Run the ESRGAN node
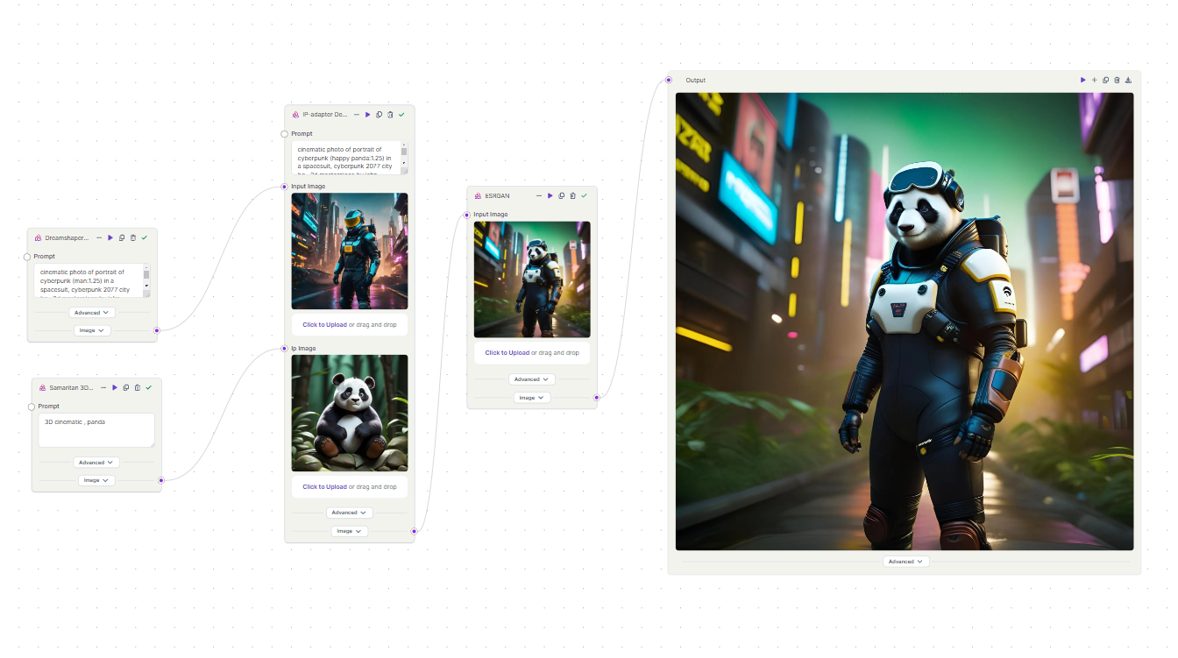 (x=550, y=195)
